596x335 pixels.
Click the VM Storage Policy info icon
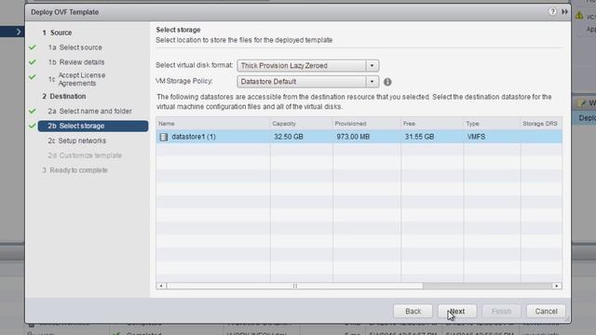(387, 82)
